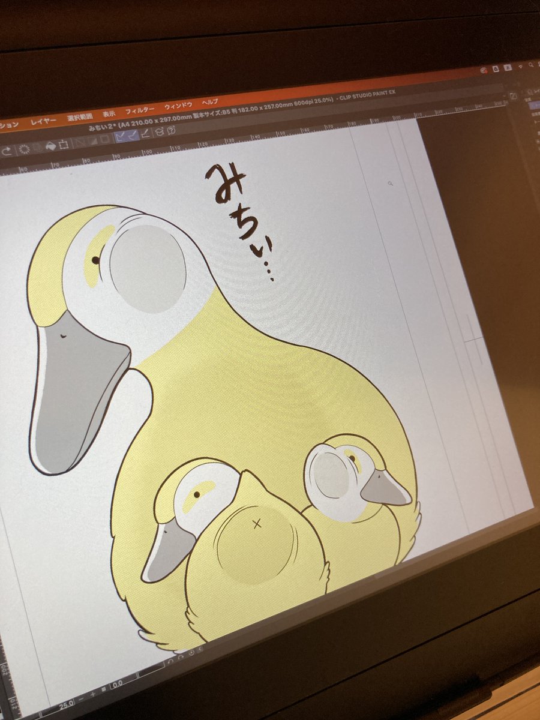The height and width of the screenshot is (720, 540).
Task: Click the Redo arrow in command bar
Action: 7,152
